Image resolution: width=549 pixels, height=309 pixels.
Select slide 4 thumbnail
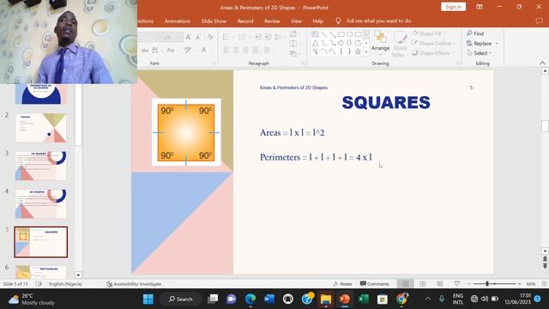[x=40, y=203]
